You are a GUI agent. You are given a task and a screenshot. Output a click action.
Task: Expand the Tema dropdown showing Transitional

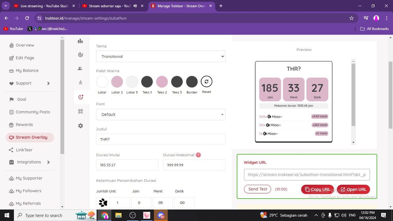161,56
